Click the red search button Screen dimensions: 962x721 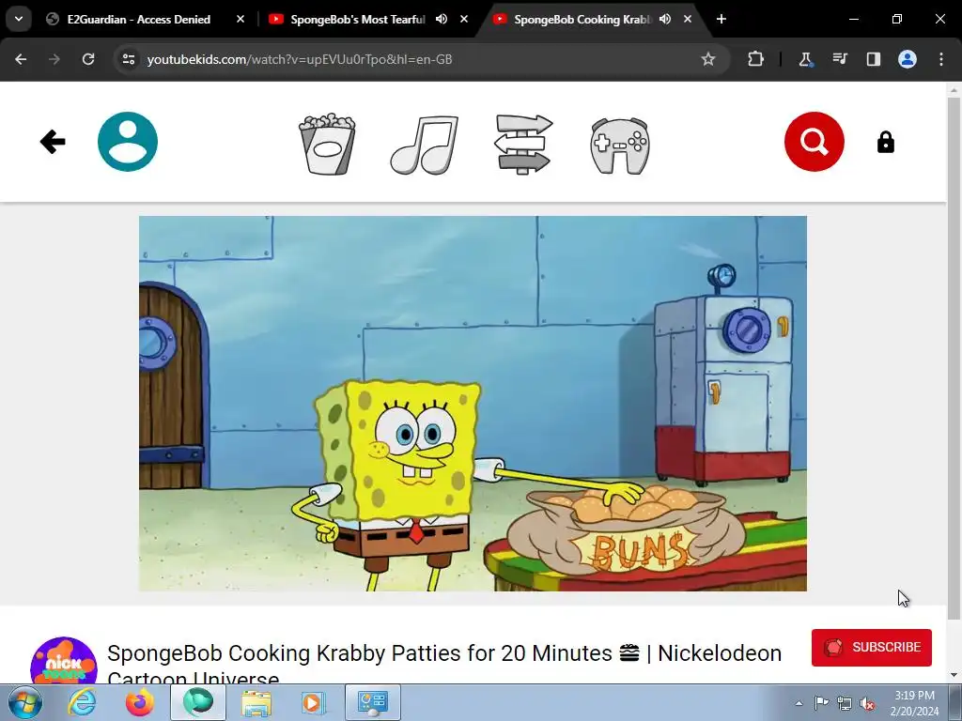tap(815, 142)
